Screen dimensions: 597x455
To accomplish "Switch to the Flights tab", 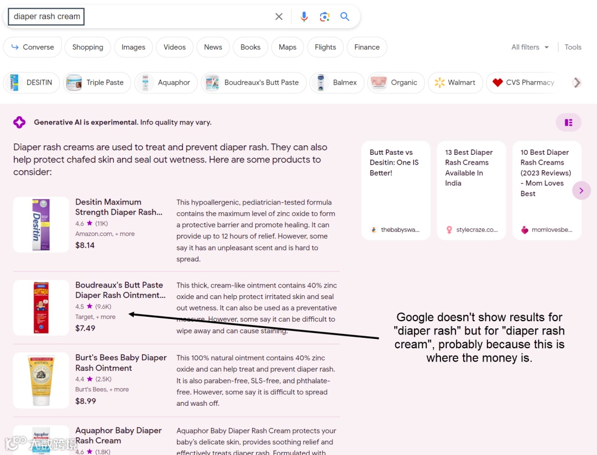I will coord(325,47).
